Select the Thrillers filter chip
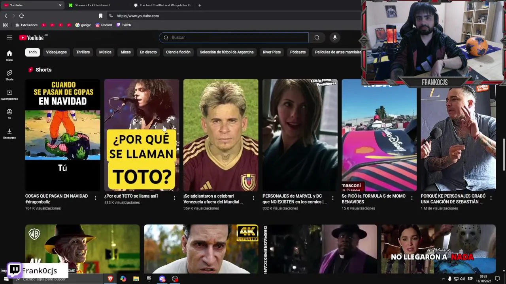Viewport: 506px width, 284px height. (83, 52)
